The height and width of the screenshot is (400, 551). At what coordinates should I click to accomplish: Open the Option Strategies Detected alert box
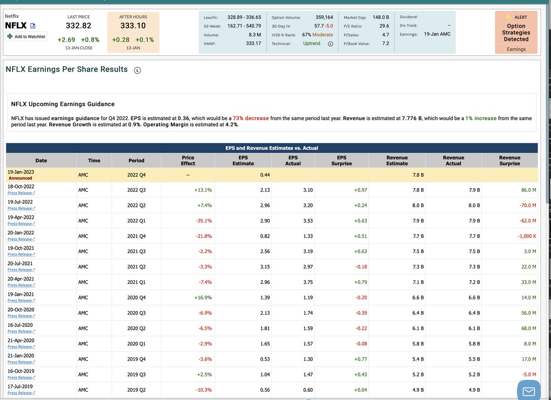point(516,32)
